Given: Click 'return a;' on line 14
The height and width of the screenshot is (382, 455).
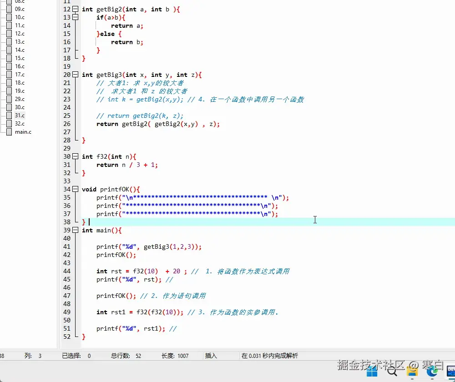Looking at the screenshot, I should coord(127,26).
